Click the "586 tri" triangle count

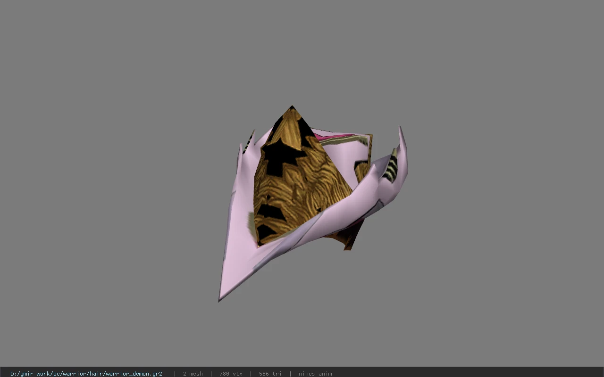pos(270,374)
